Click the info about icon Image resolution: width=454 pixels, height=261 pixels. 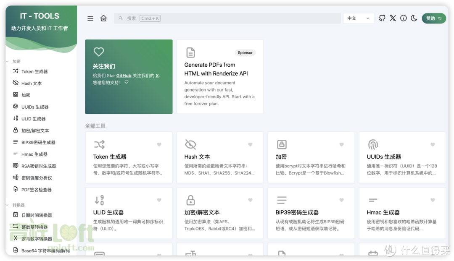click(x=404, y=18)
